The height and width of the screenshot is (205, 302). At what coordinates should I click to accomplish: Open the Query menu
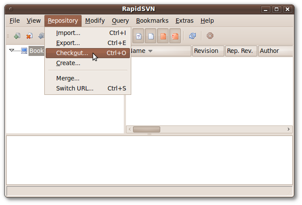(x=120, y=21)
